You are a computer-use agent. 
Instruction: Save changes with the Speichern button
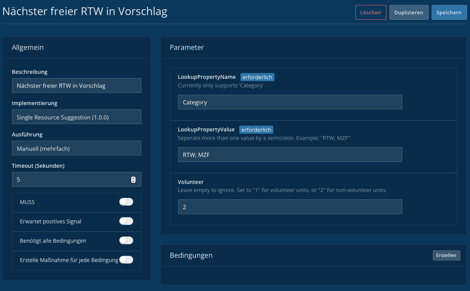[449, 12]
